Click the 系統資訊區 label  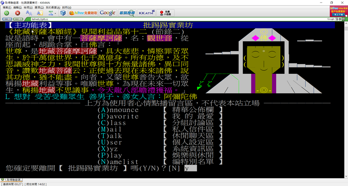click(193, 149)
